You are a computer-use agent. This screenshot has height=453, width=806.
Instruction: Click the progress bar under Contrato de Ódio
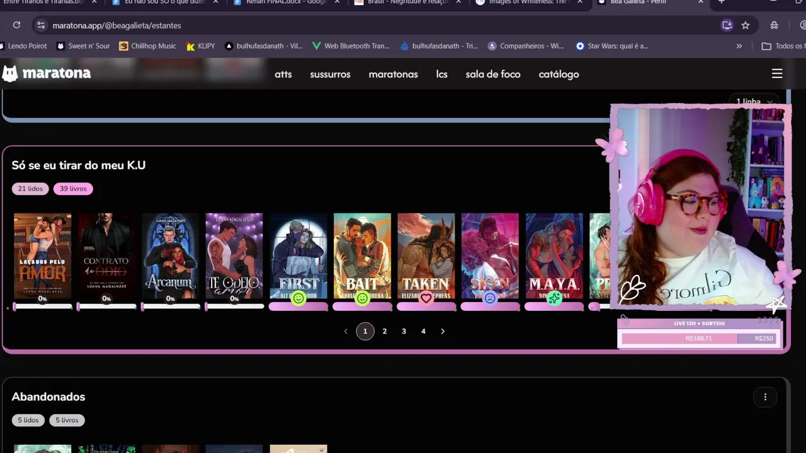(106, 306)
